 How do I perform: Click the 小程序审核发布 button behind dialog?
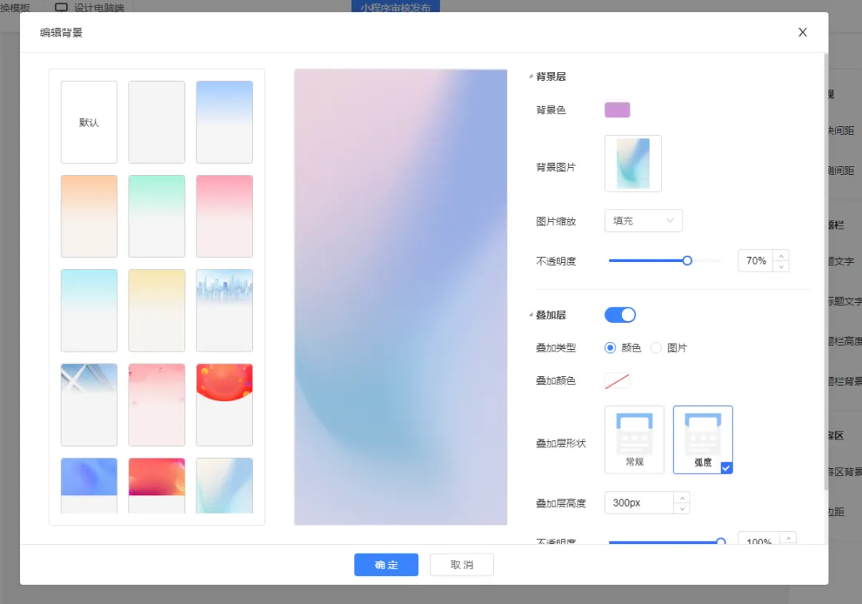[395, 6]
